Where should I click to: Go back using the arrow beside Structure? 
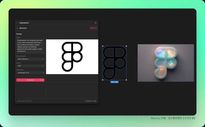(x=17, y=28)
